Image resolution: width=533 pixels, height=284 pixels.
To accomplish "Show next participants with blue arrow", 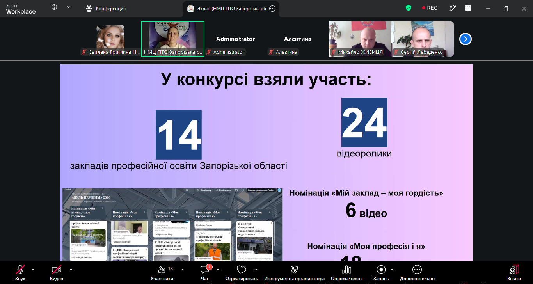I will point(465,39).
